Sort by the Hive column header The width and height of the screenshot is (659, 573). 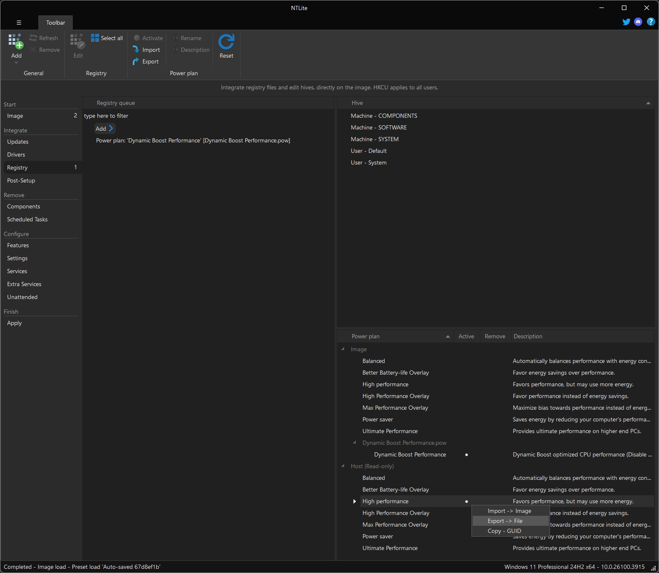pyautogui.click(x=495, y=103)
